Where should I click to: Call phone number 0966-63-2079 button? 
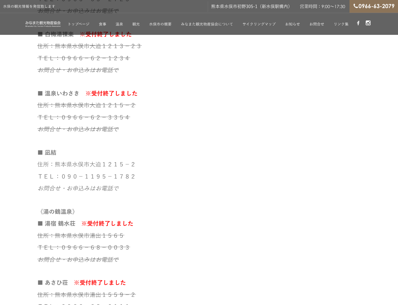374,6
